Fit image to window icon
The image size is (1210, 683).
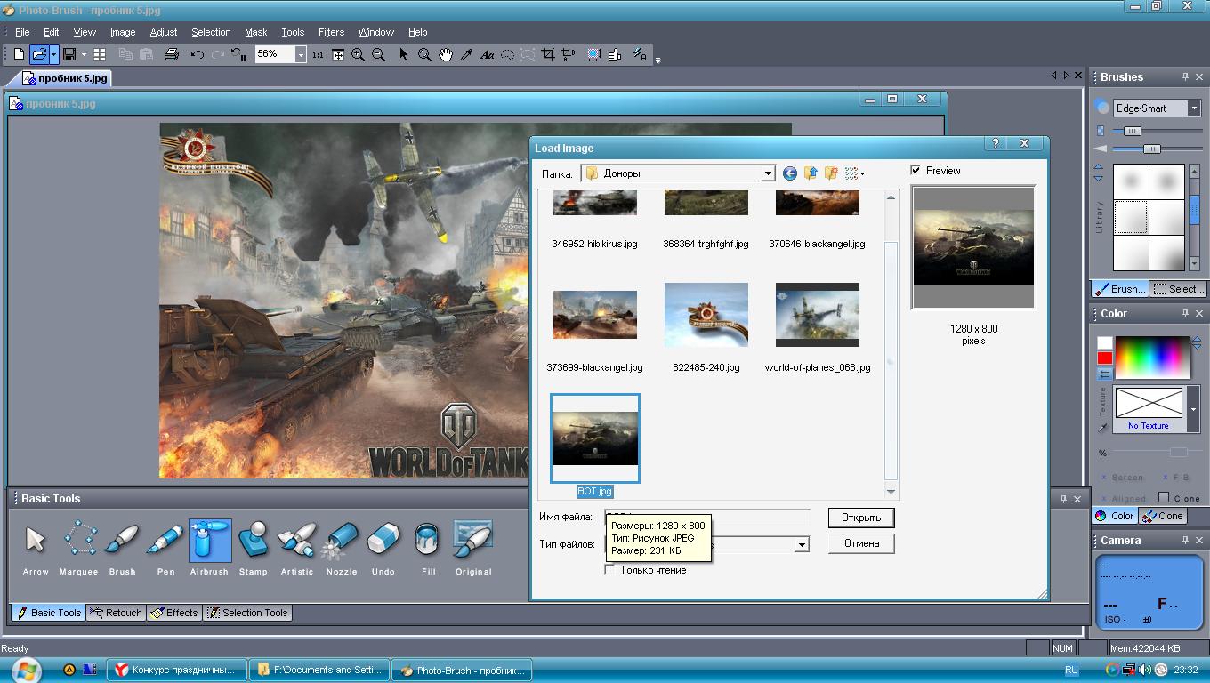338,55
